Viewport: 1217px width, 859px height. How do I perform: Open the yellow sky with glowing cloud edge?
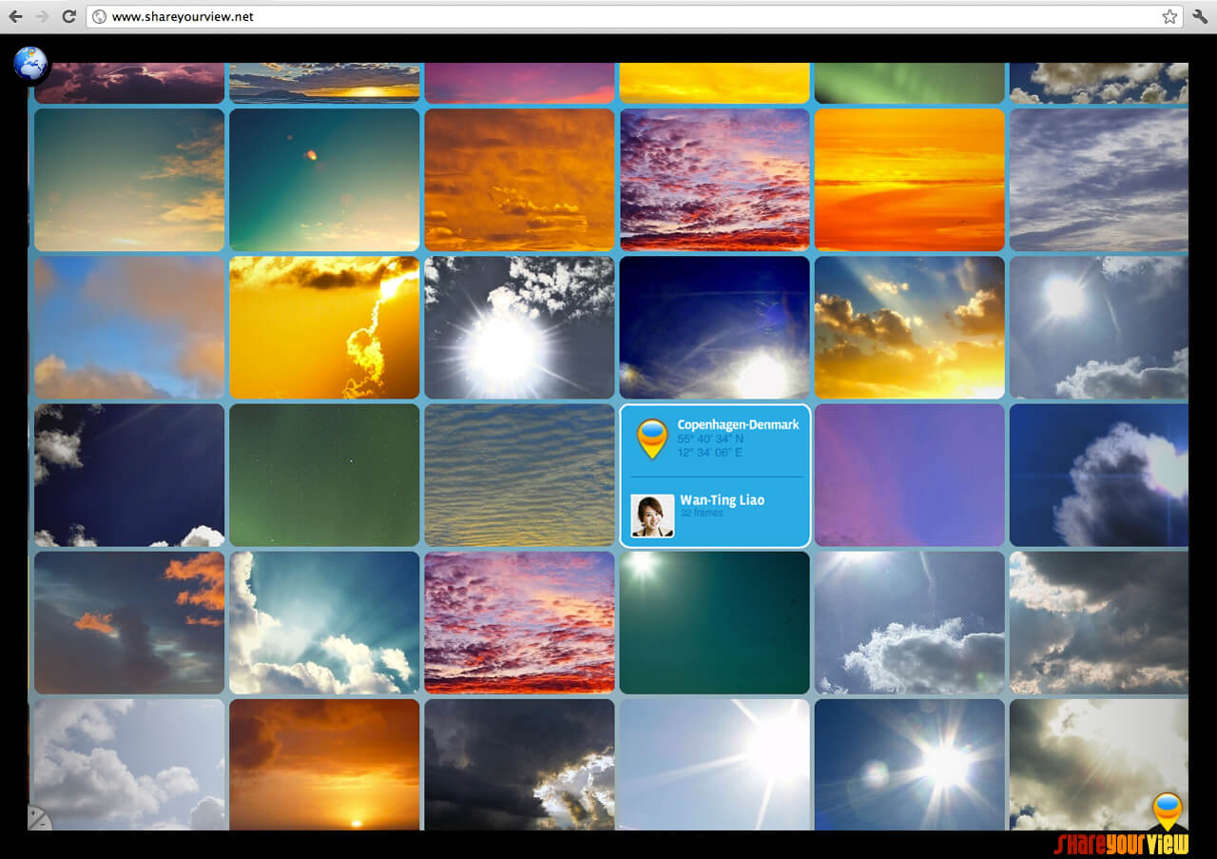click(x=324, y=327)
